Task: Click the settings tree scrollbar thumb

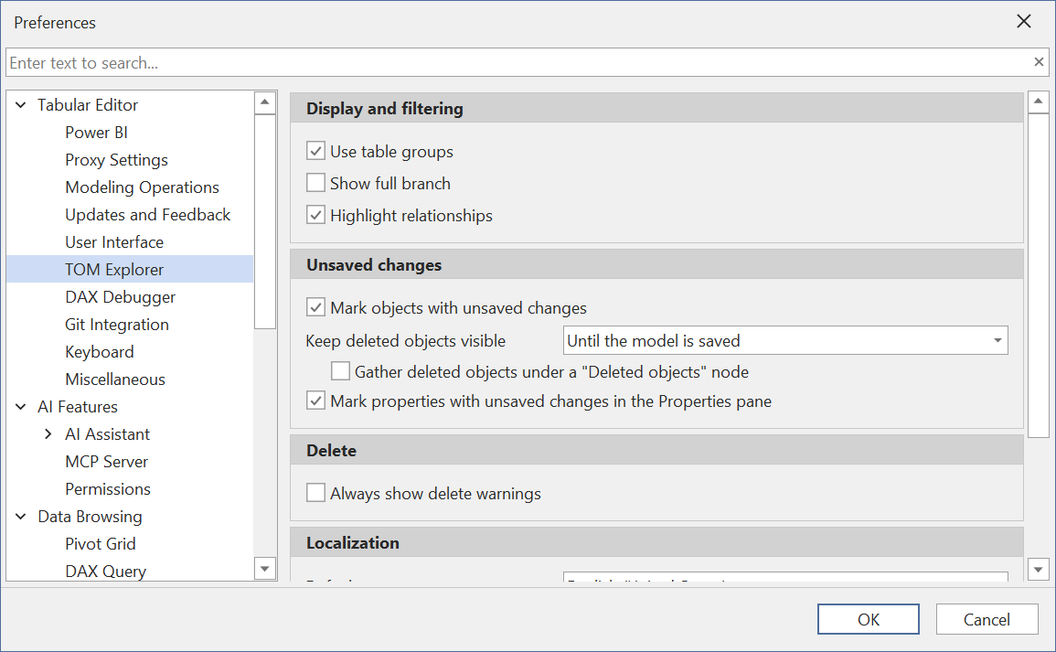Action: (264, 221)
